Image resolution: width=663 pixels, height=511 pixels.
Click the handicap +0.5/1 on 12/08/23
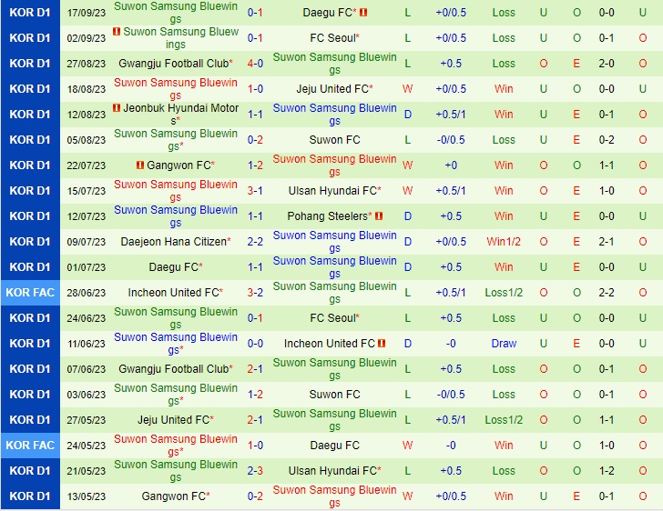451,115
